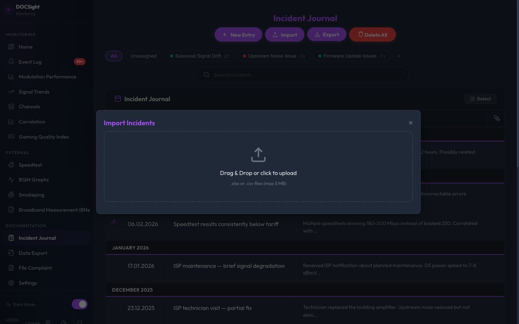Click the heart icon in the footer
The width and height of the screenshot is (519, 324).
tap(80, 321)
